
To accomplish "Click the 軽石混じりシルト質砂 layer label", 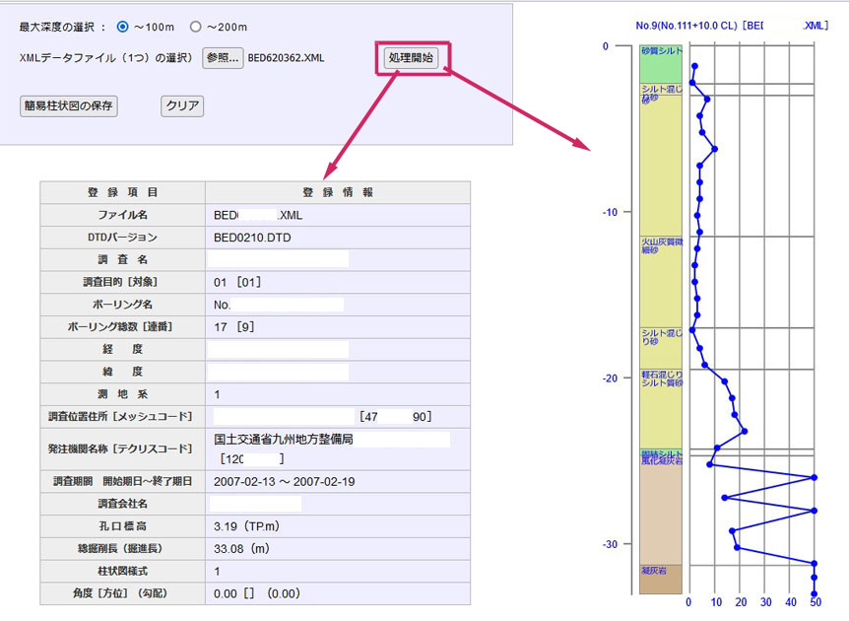I will (661, 379).
